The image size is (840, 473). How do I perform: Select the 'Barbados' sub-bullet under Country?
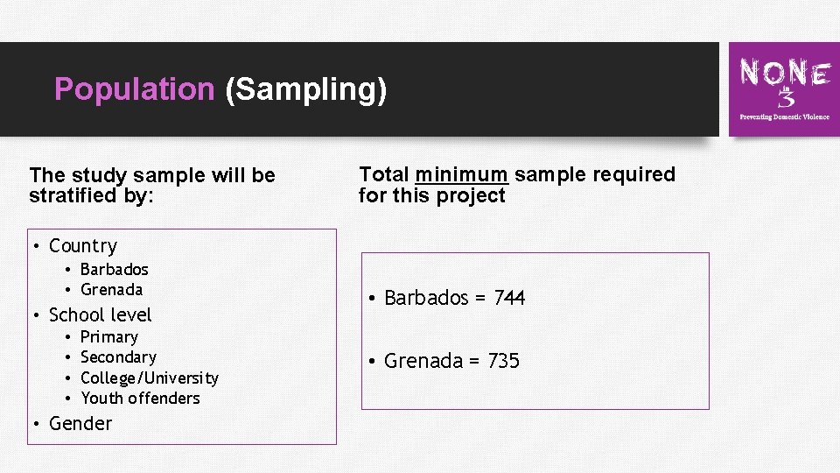[114, 269]
